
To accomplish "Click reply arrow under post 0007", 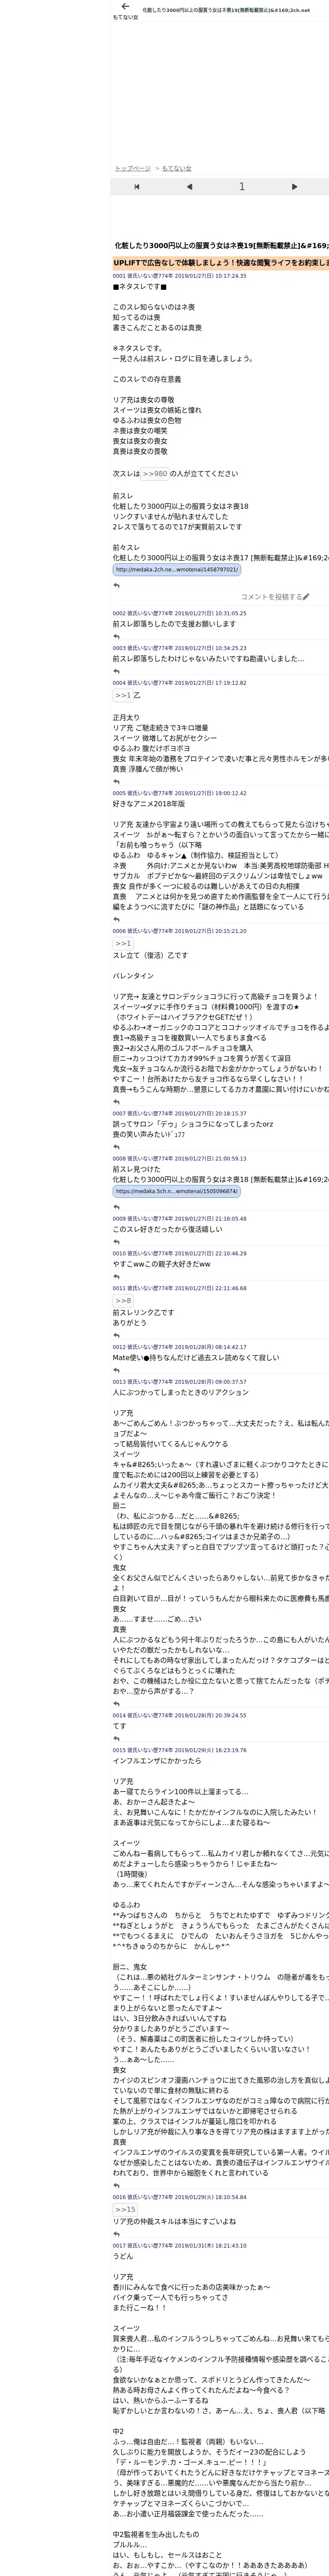I will 117,1148.
